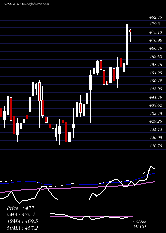Screen dimensions: 166x233
Task: Click the 482.75 price label
Action: point(156,17)
